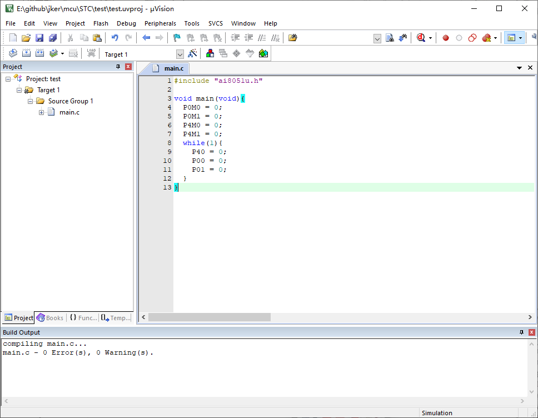Toggle auto-hide pin on the Project panel

pos(118,67)
